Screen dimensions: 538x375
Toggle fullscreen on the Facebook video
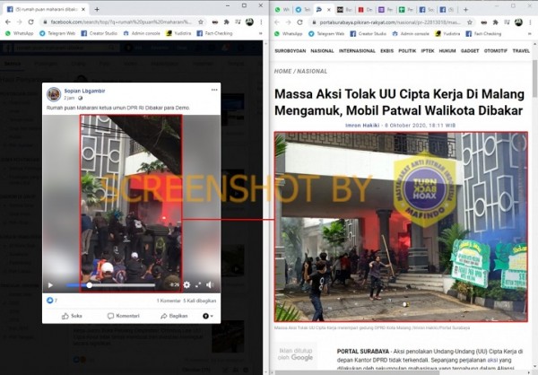tap(199, 285)
